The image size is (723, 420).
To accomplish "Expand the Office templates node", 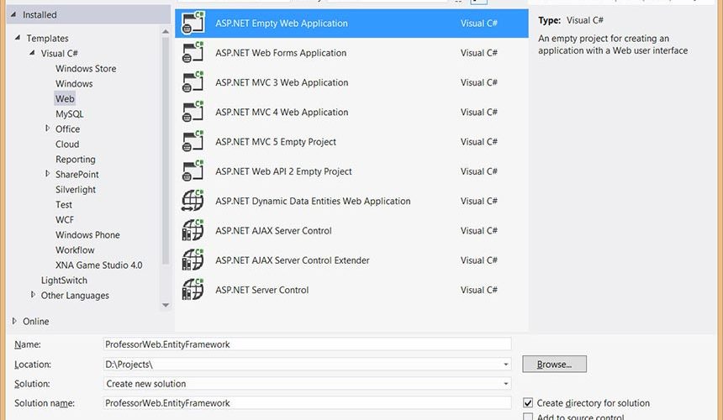I will (48, 129).
